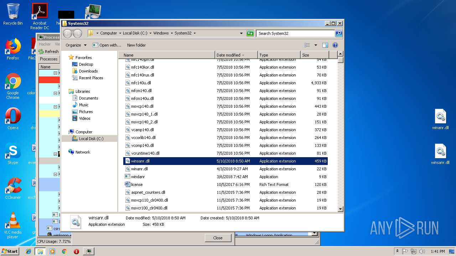Select Videos in the navigation pane
This screenshot has width=456, height=256.
point(84,118)
